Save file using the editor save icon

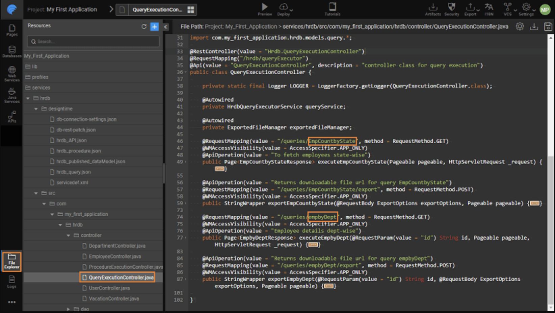point(548,27)
